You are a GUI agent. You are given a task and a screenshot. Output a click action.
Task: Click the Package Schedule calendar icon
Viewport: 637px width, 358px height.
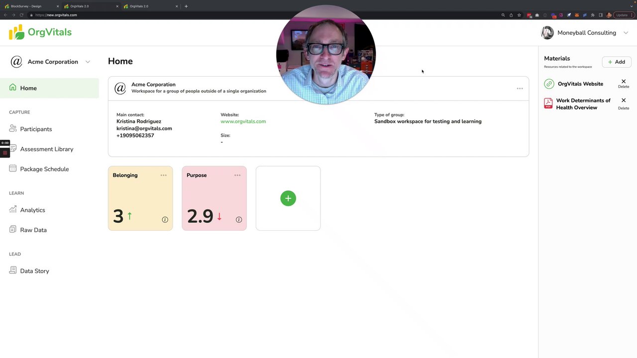coord(13,168)
